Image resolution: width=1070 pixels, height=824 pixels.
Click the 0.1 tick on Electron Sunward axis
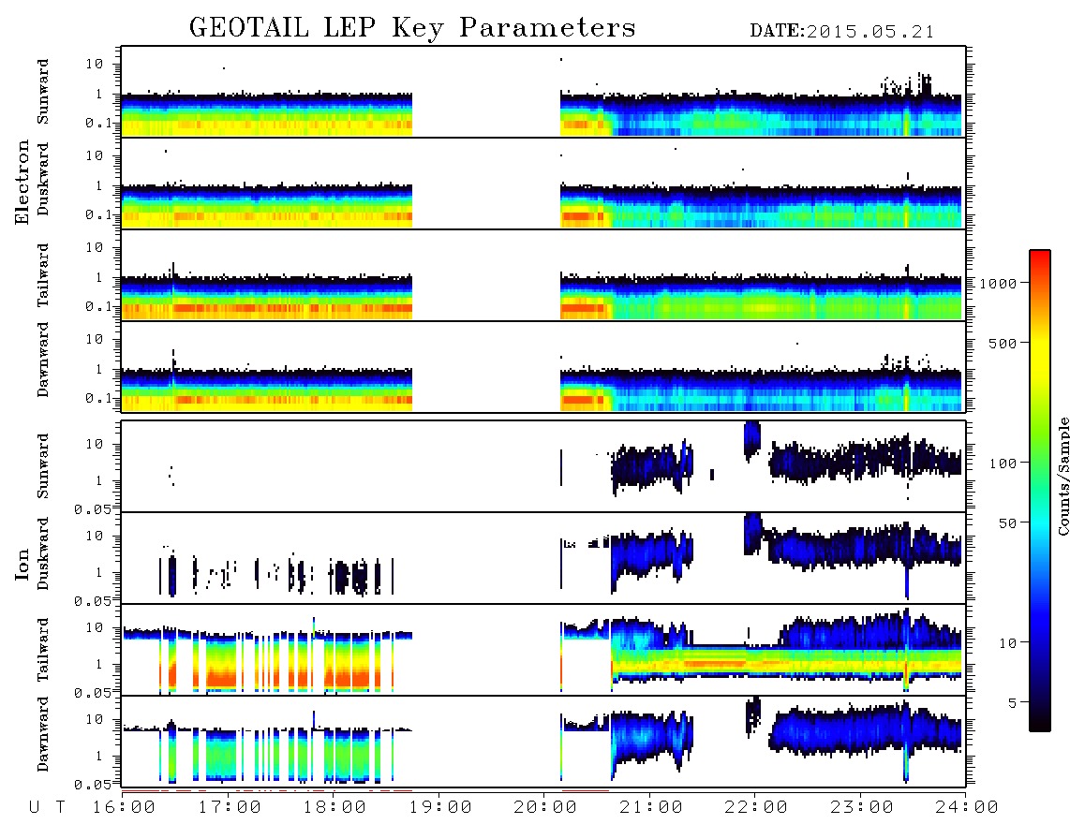click(101, 123)
